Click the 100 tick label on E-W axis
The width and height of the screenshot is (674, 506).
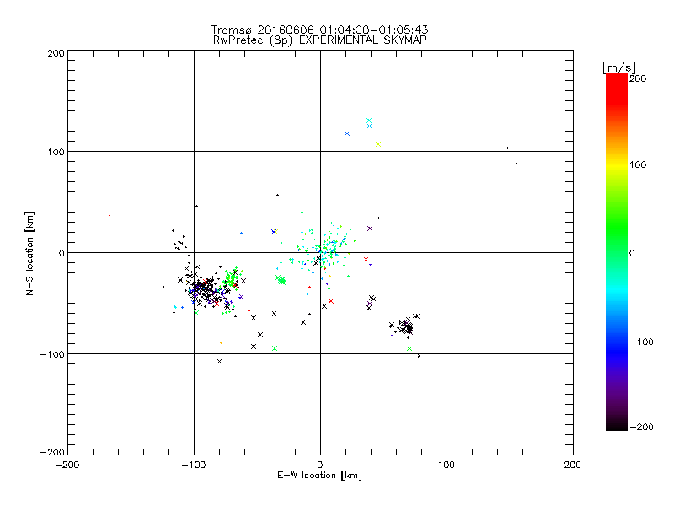click(x=447, y=465)
